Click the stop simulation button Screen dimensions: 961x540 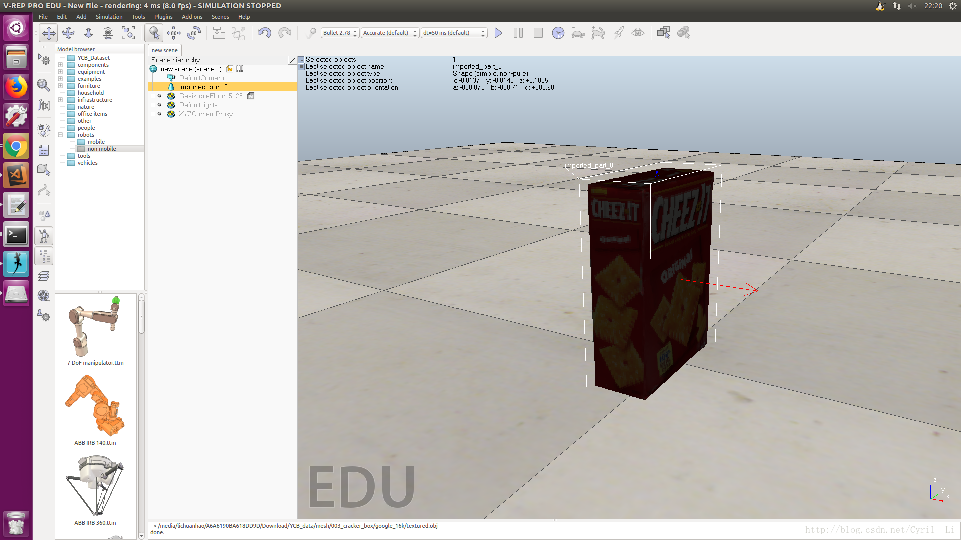pyautogui.click(x=538, y=33)
